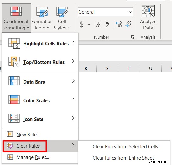
Task: Select Clear Rules from Selected Cells
Action: click(x=125, y=147)
